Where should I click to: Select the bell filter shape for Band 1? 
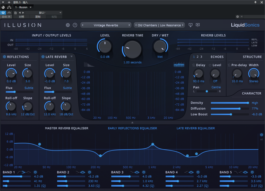click(28, 172)
